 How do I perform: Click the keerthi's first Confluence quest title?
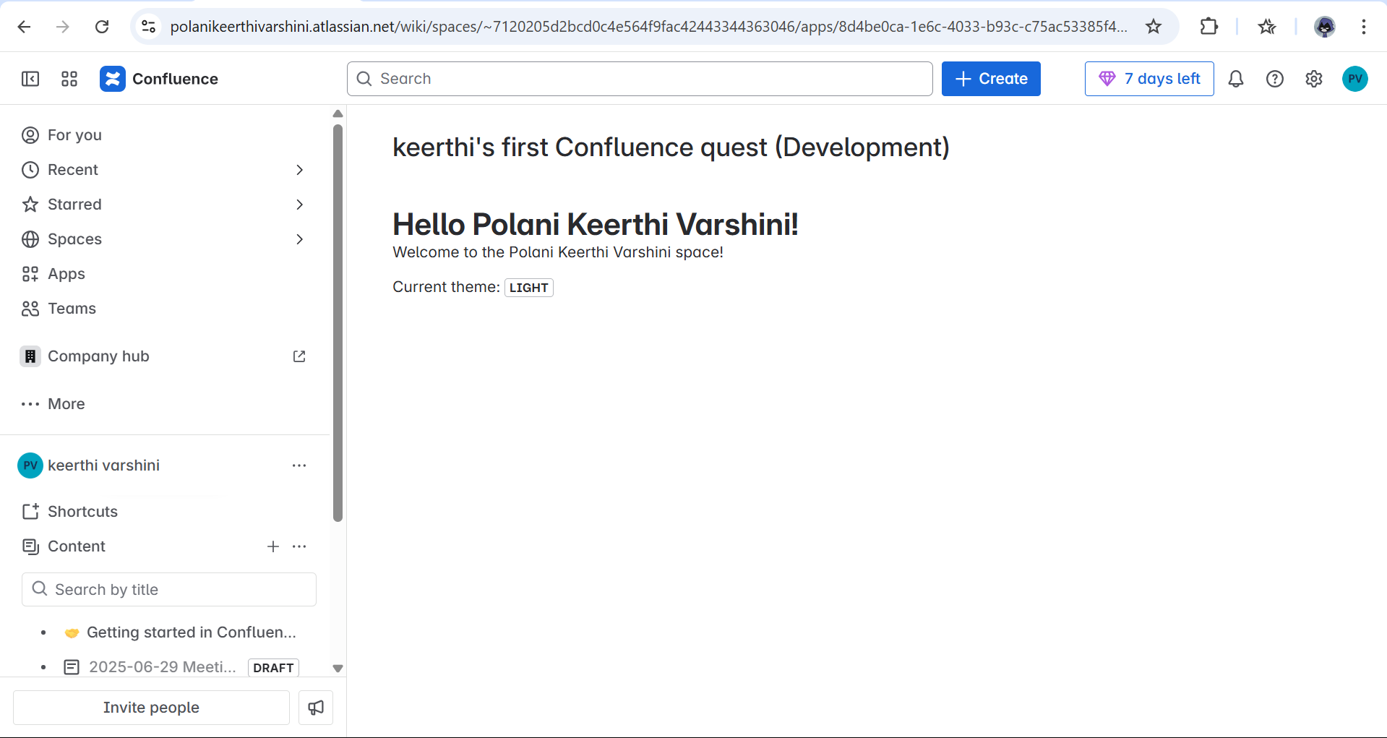[671, 147]
